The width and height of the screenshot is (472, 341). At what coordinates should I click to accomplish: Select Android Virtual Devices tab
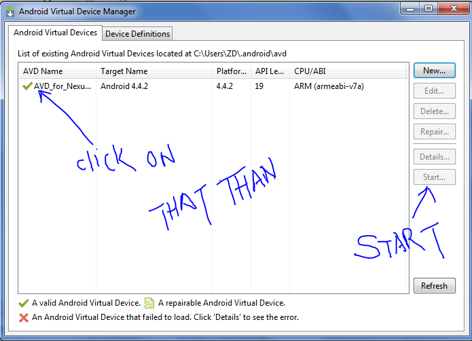[56, 33]
